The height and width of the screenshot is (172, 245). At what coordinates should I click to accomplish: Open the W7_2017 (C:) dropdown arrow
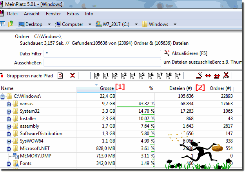point(136,24)
